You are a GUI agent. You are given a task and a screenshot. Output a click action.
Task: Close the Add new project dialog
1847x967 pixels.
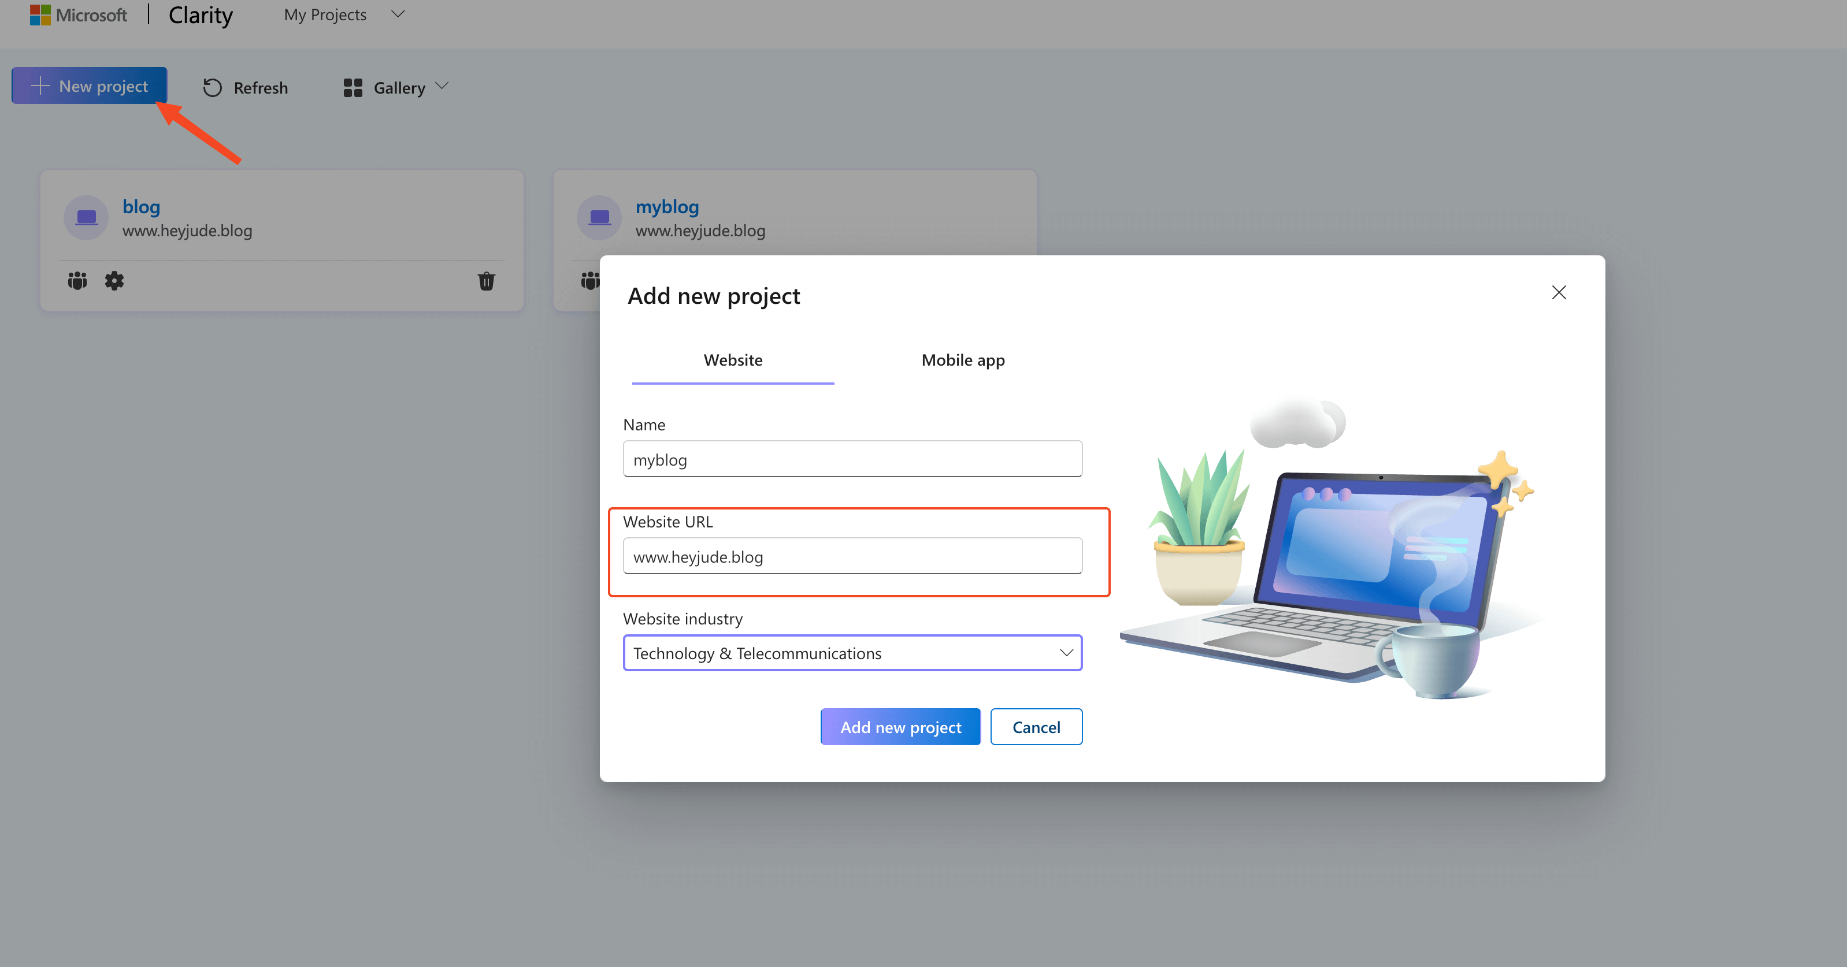click(x=1559, y=292)
